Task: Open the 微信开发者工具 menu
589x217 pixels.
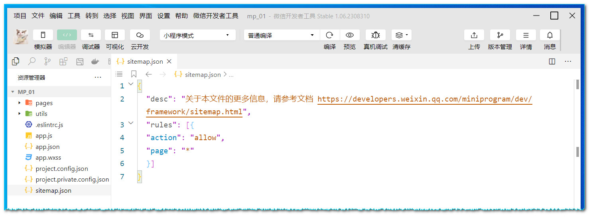Action: click(216, 16)
